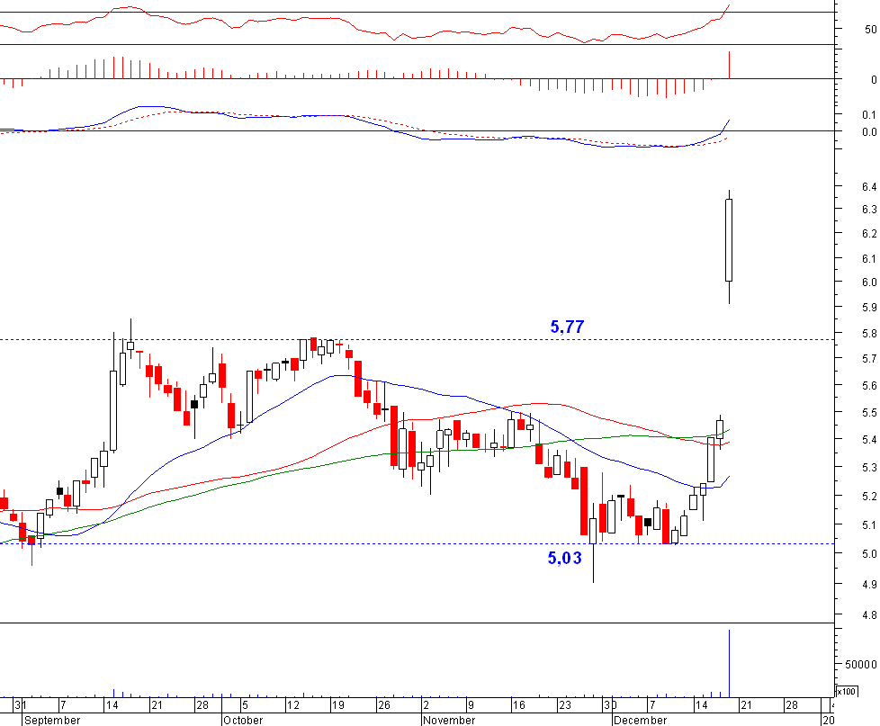The image size is (880, 726).
Task: Pick the 5.3 price axis label
Action: 869,467
